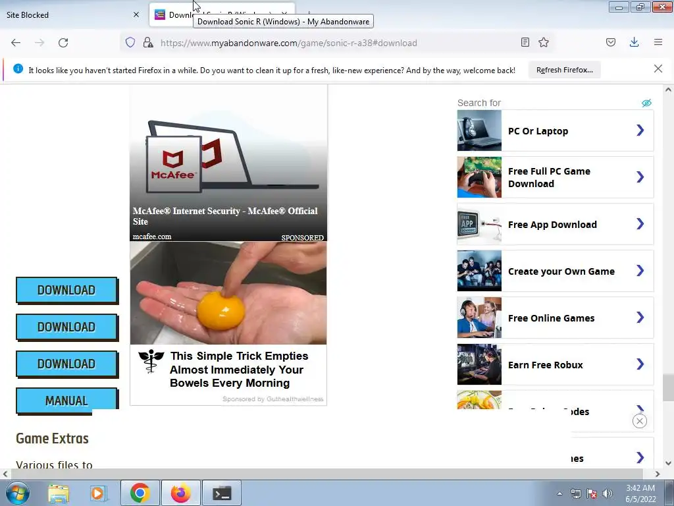Close the overlay with circled X icon

640,421
